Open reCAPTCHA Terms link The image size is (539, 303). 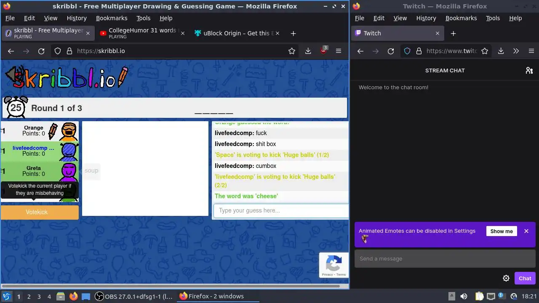click(341, 275)
